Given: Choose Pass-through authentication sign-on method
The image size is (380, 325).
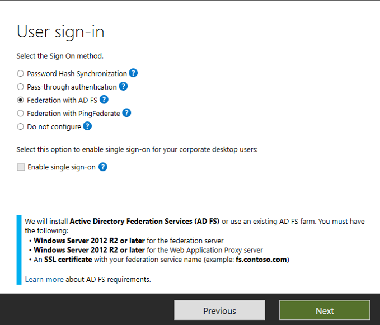Looking at the screenshot, I should click(21, 87).
